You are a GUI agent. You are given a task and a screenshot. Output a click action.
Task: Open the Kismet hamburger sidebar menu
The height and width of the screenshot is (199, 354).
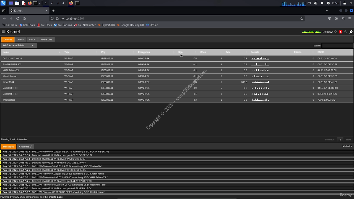pos(3,32)
